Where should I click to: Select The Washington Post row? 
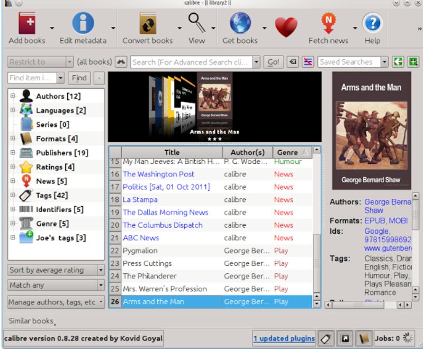(211, 174)
